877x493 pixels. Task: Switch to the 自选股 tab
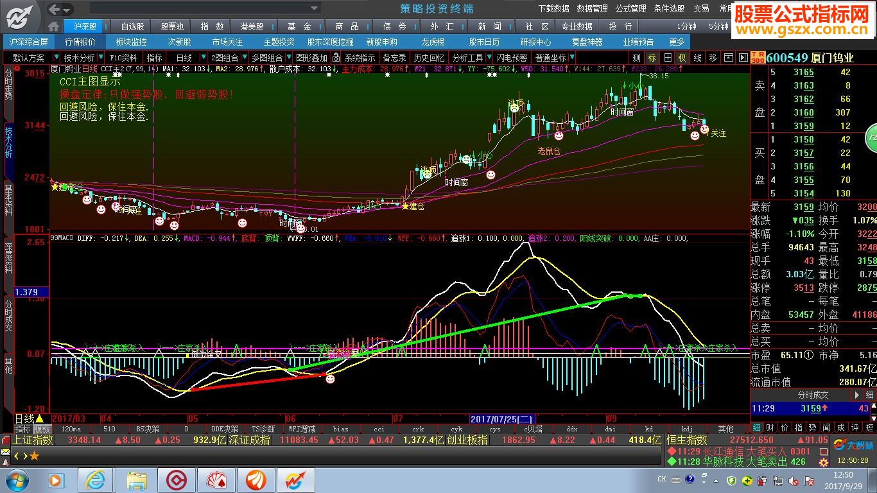pos(132,26)
